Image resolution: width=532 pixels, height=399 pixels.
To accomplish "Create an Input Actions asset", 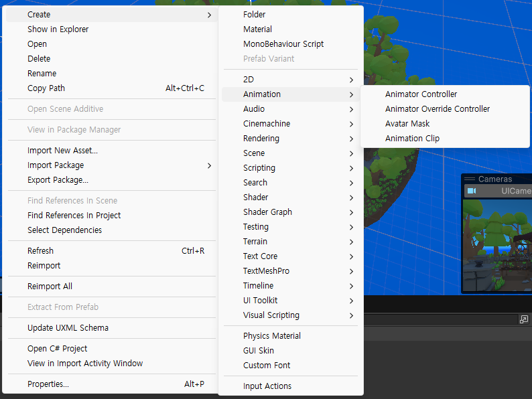I will pyautogui.click(x=291, y=386).
